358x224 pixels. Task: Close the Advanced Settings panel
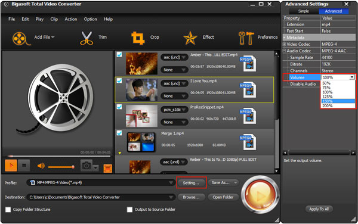[x=346, y=4]
